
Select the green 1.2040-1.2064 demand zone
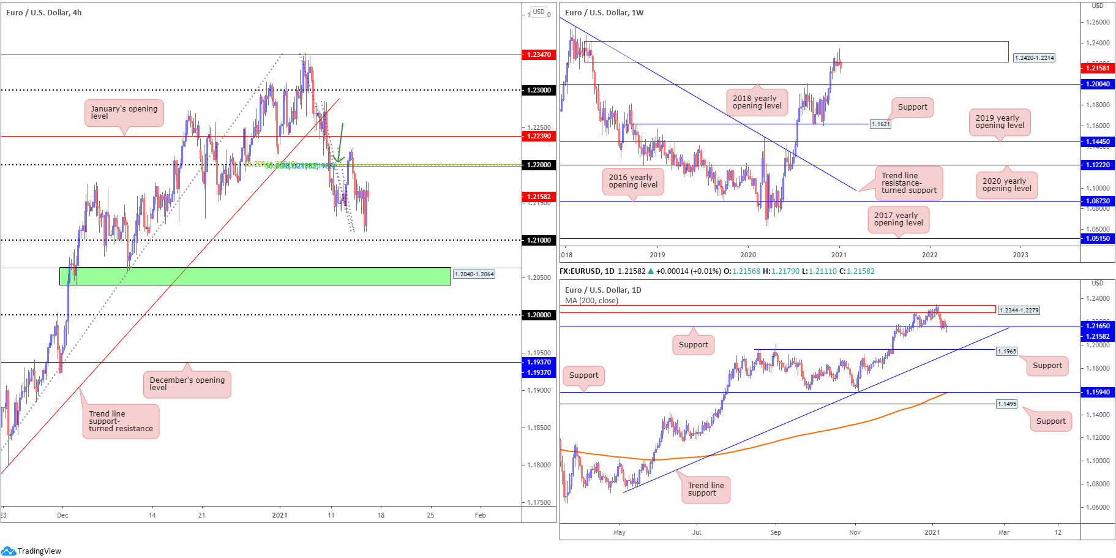(x=255, y=276)
